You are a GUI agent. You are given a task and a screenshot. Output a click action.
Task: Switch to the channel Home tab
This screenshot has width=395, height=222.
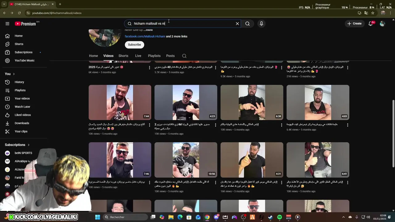point(94,56)
